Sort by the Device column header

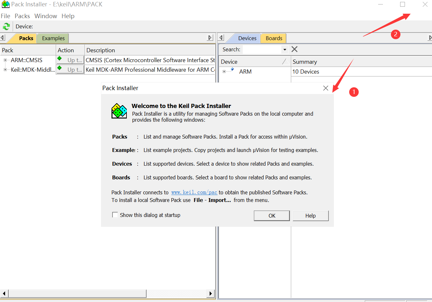pos(255,61)
